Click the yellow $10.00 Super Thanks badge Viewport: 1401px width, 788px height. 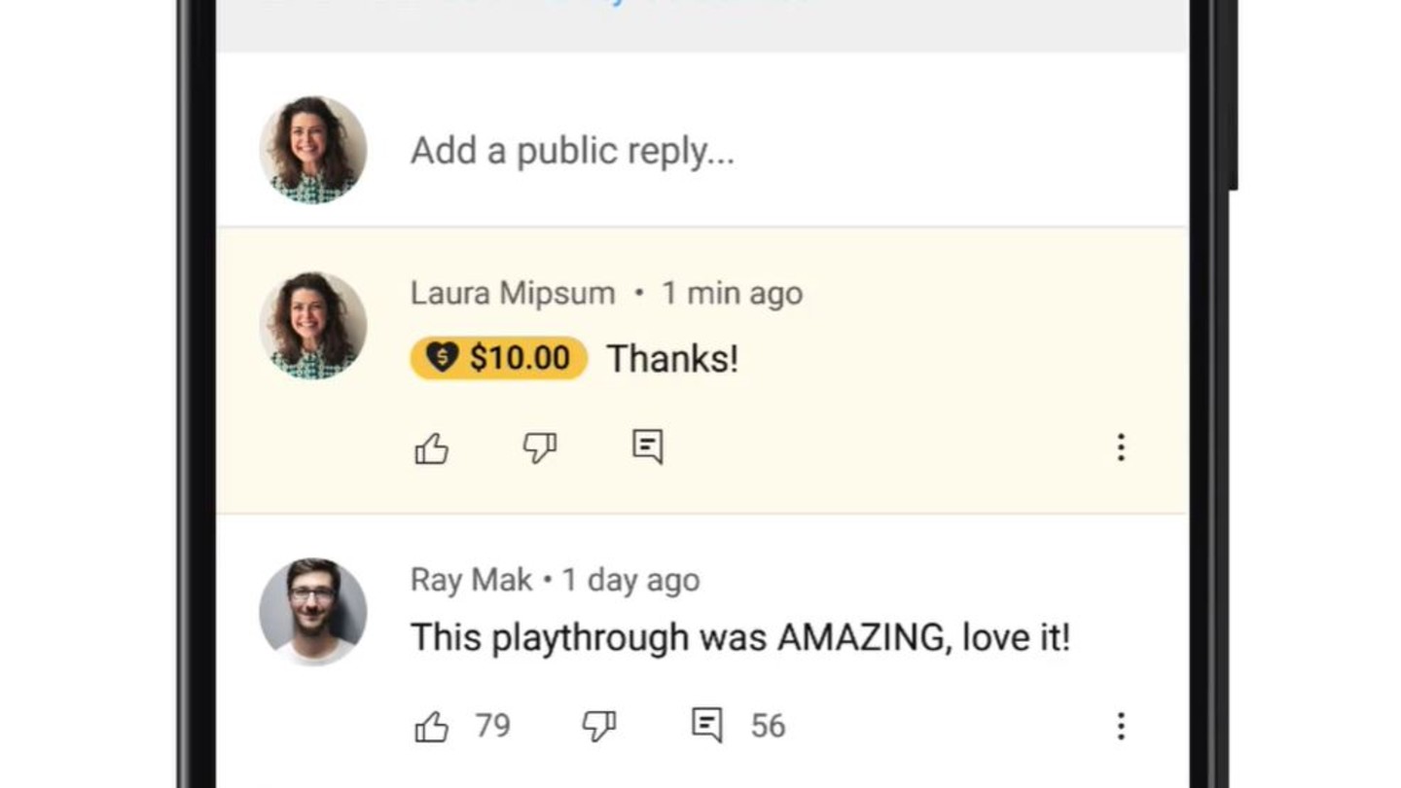498,358
